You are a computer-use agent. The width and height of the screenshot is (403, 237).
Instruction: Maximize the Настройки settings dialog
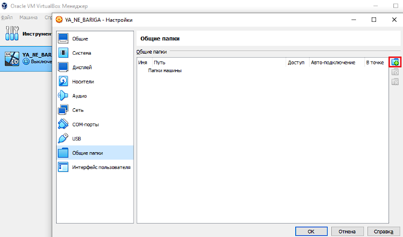(374, 19)
